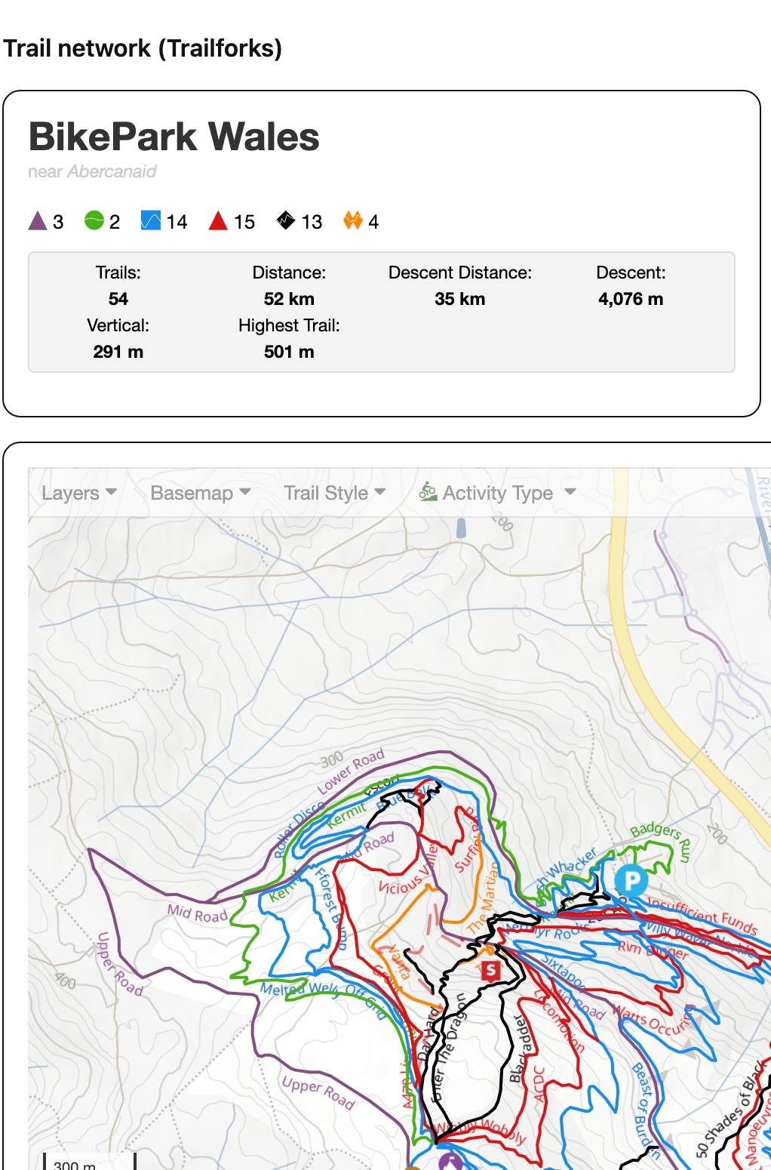Click the mountain biker Activity Type icon

click(428, 492)
